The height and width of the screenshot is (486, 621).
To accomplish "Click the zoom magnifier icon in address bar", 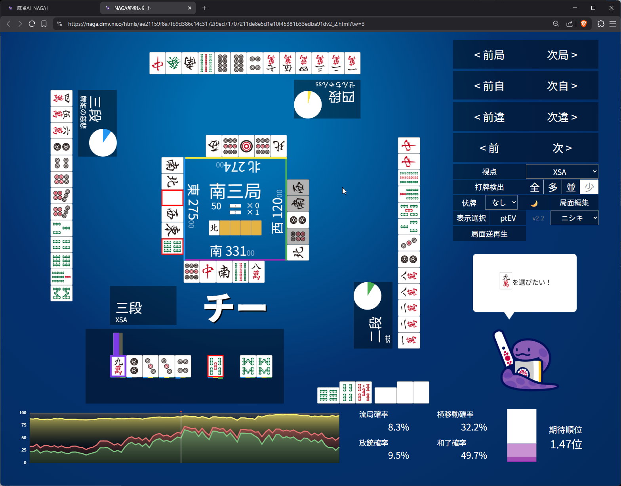I will (x=556, y=24).
